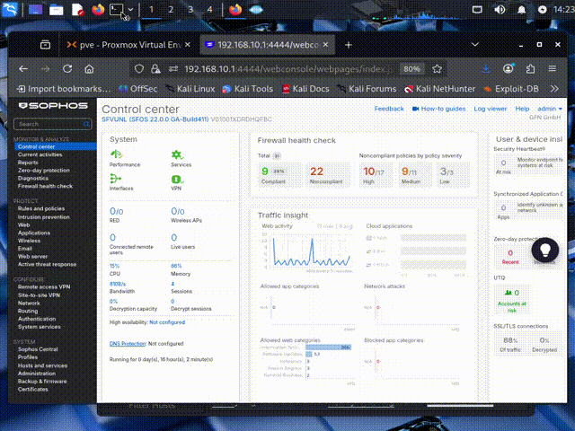Screen dimensions: 575x431
Task: Open the Log viewer link
Action: 491,108
